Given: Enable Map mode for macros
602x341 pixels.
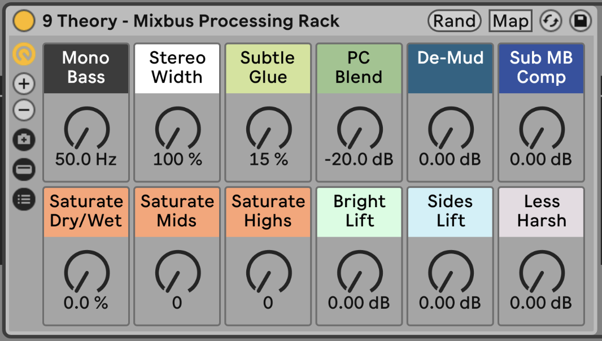Looking at the screenshot, I should tap(511, 21).
